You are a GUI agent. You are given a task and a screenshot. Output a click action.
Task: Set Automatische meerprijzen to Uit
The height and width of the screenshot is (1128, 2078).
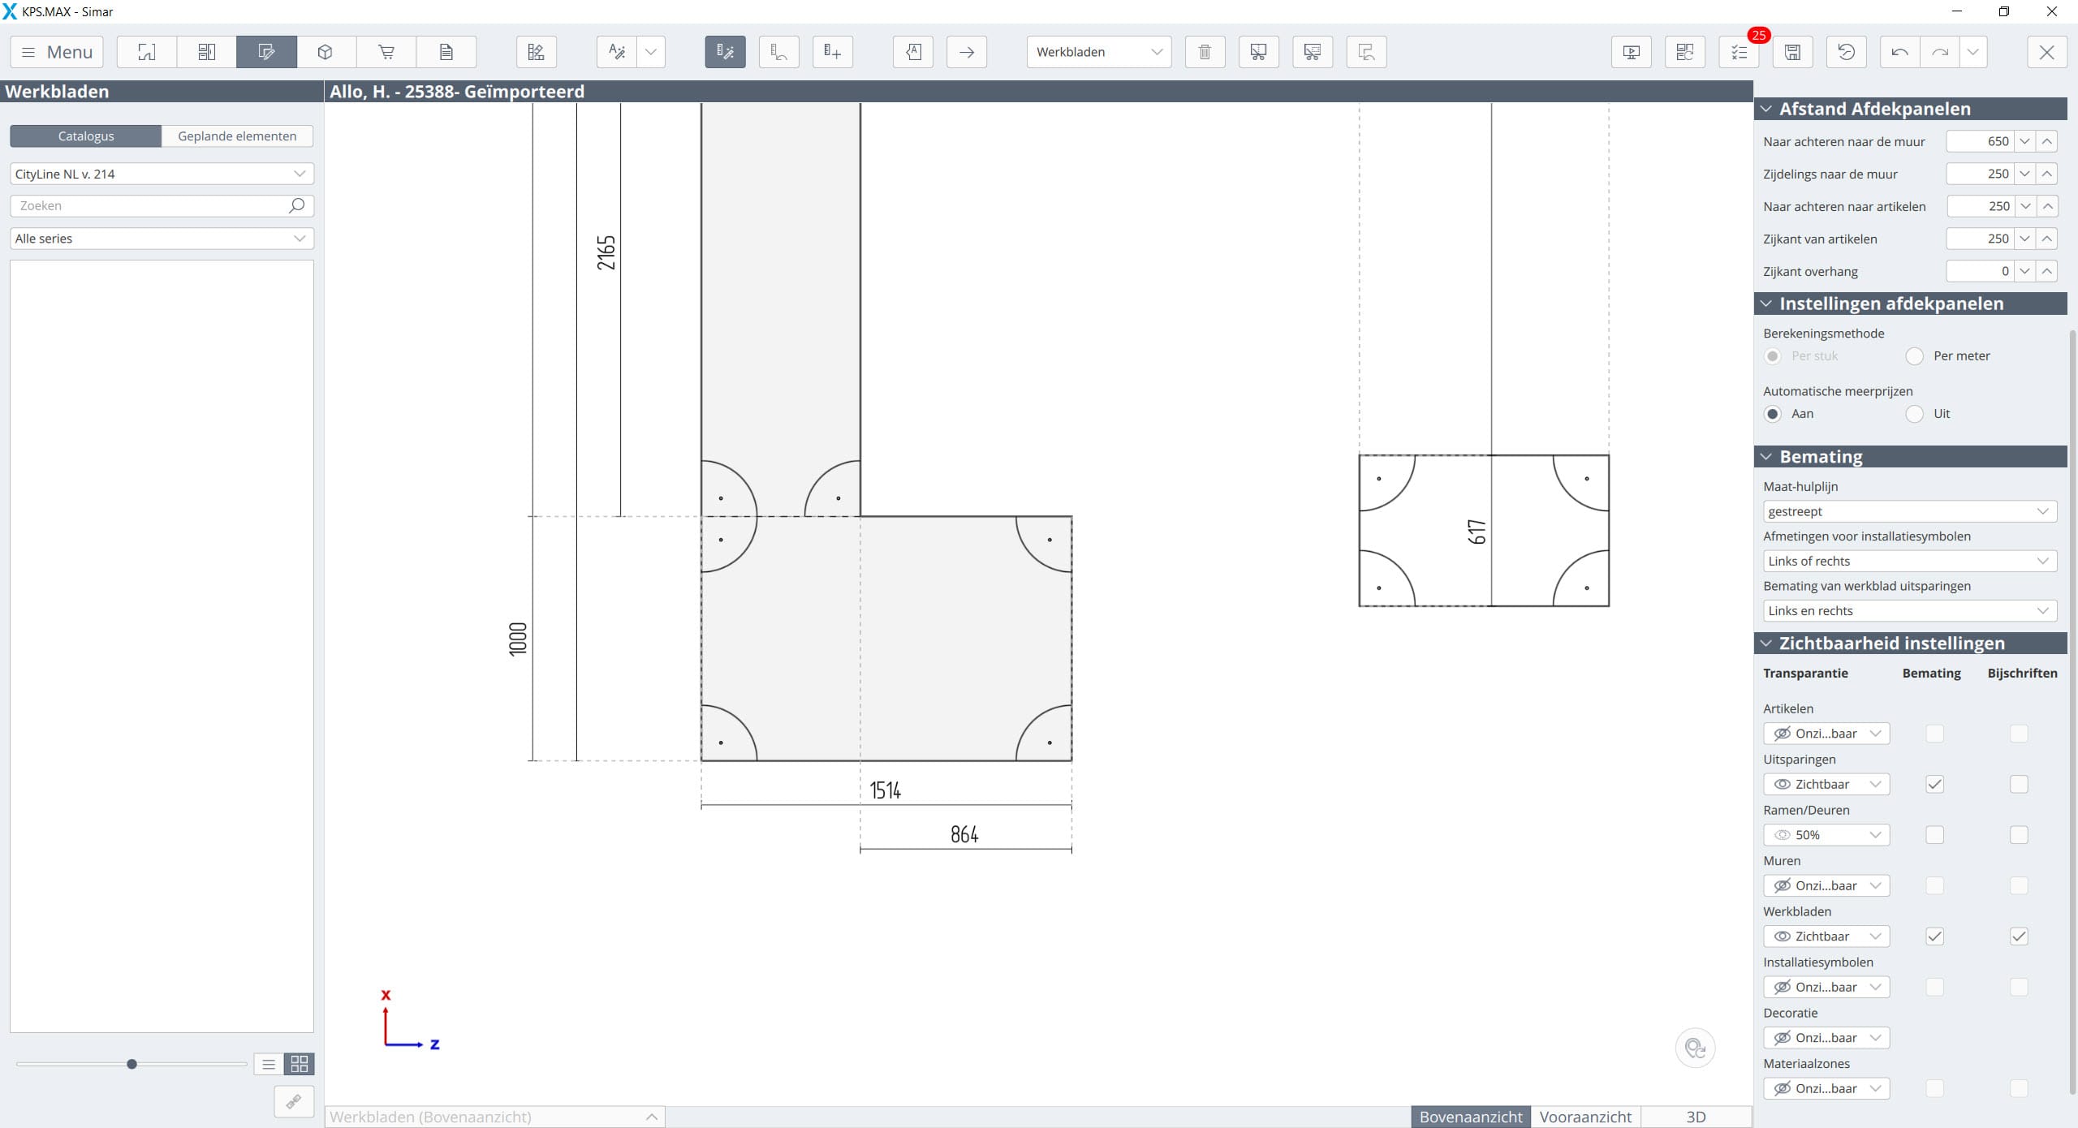1915,414
